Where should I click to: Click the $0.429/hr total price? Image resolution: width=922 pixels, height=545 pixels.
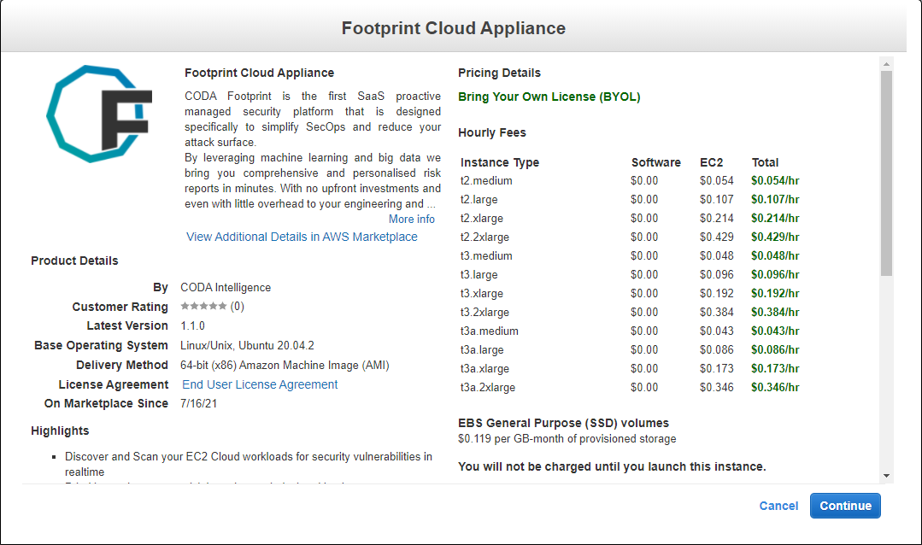tap(775, 237)
